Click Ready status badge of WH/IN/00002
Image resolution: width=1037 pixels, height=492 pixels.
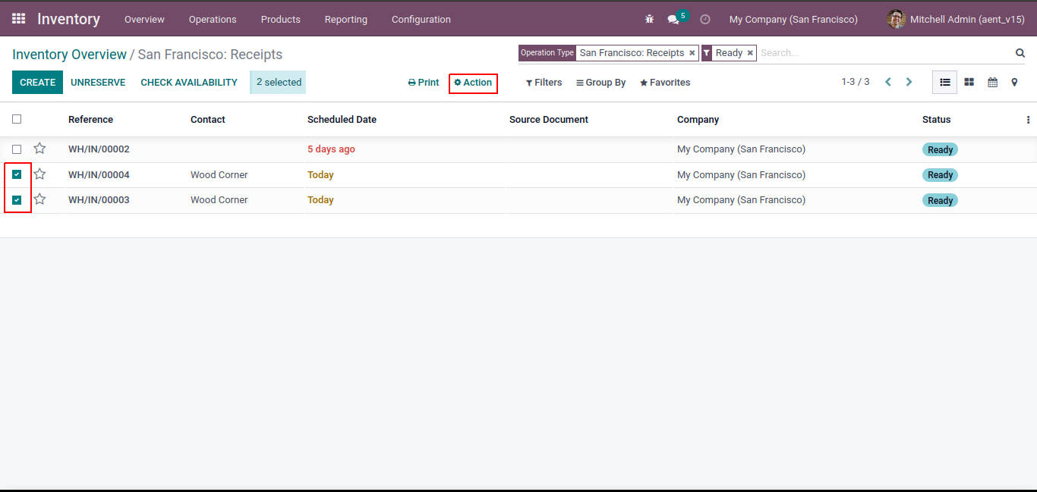(x=940, y=149)
